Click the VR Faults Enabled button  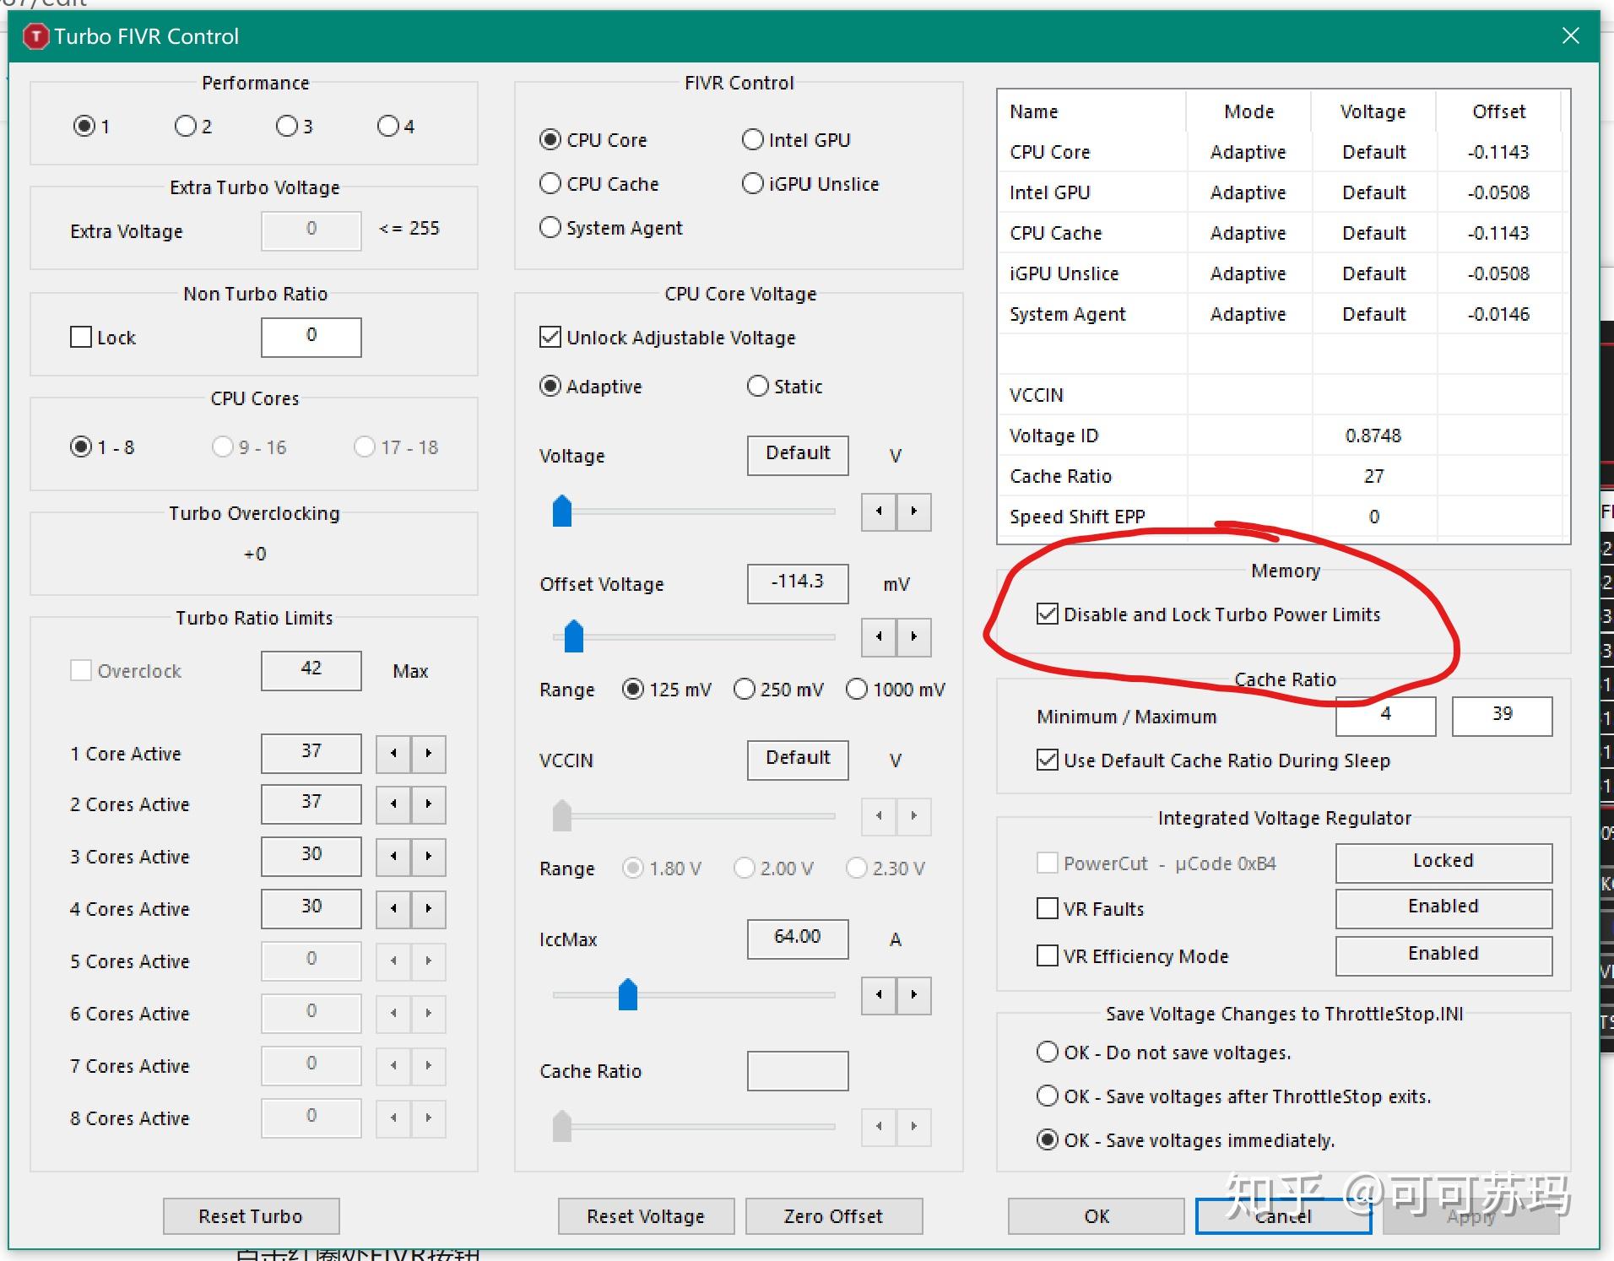1443,907
